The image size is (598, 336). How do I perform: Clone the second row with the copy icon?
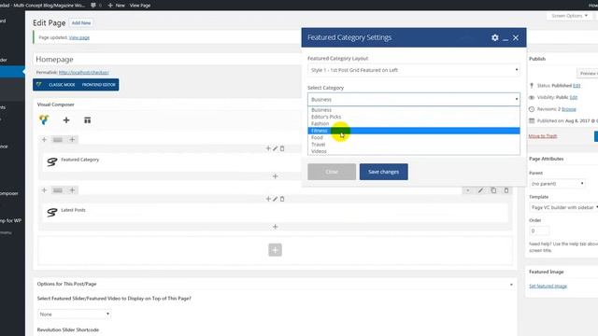[493, 190]
